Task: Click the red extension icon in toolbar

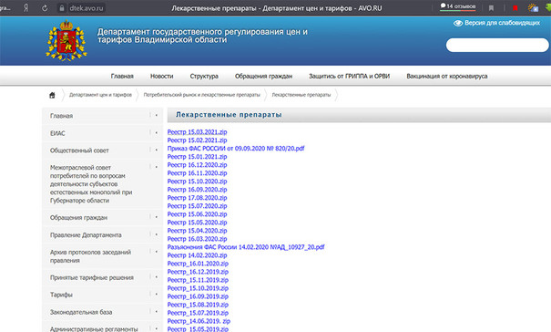Action: pos(515,8)
